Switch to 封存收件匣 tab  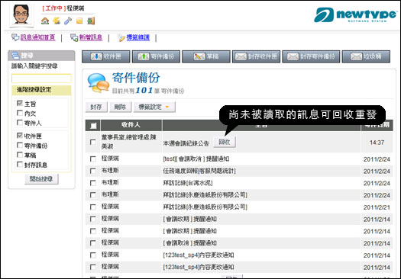click(x=256, y=56)
